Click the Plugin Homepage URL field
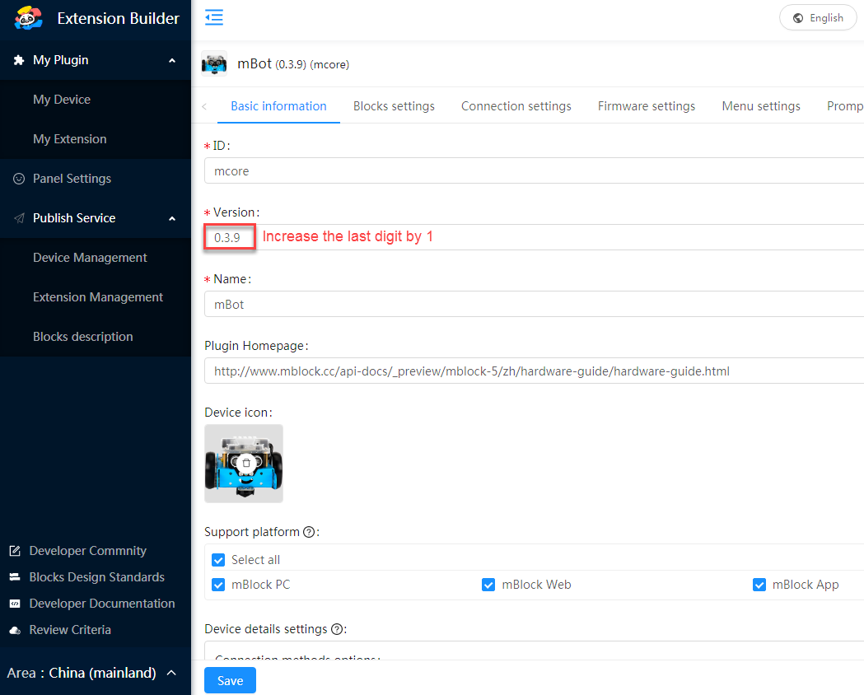This screenshot has height=695, width=864. [x=534, y=371]
